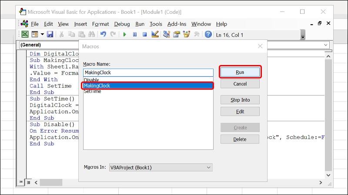
Task: Click the Reset stop icon
Action: tap(145, 35)
